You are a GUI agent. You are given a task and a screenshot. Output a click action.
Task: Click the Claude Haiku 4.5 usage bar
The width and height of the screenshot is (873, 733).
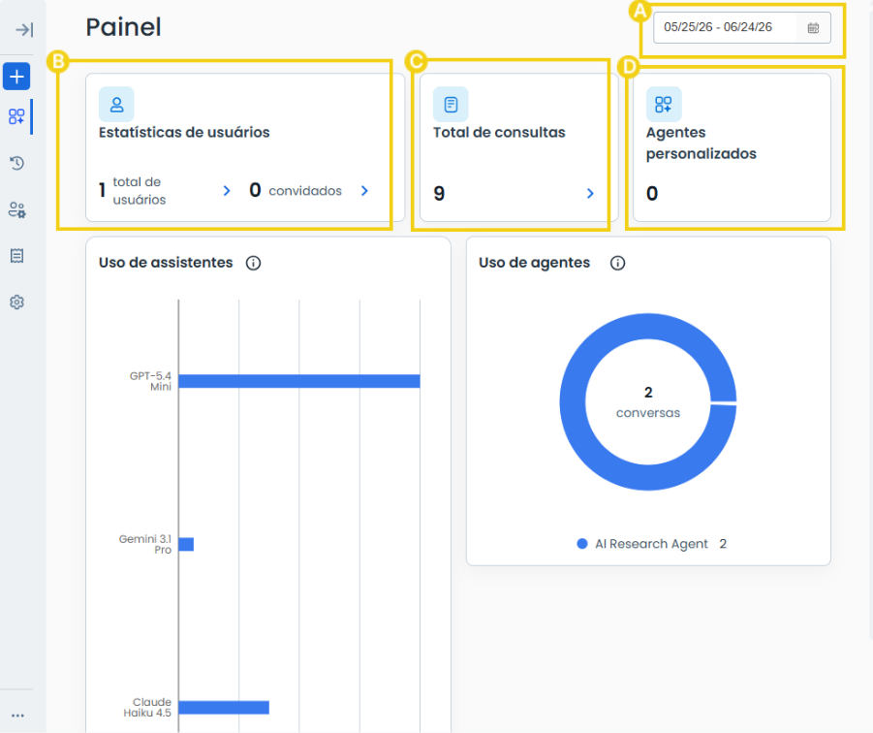[x=224, y=708]
